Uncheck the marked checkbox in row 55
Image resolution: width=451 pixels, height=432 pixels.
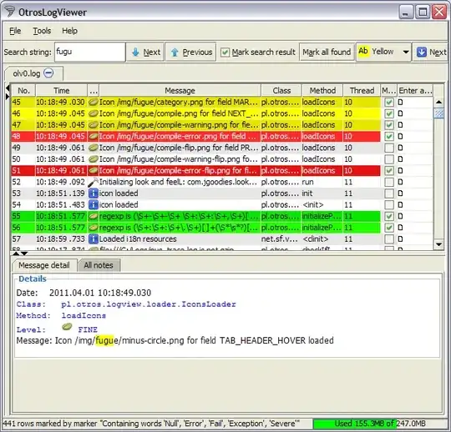389,216
